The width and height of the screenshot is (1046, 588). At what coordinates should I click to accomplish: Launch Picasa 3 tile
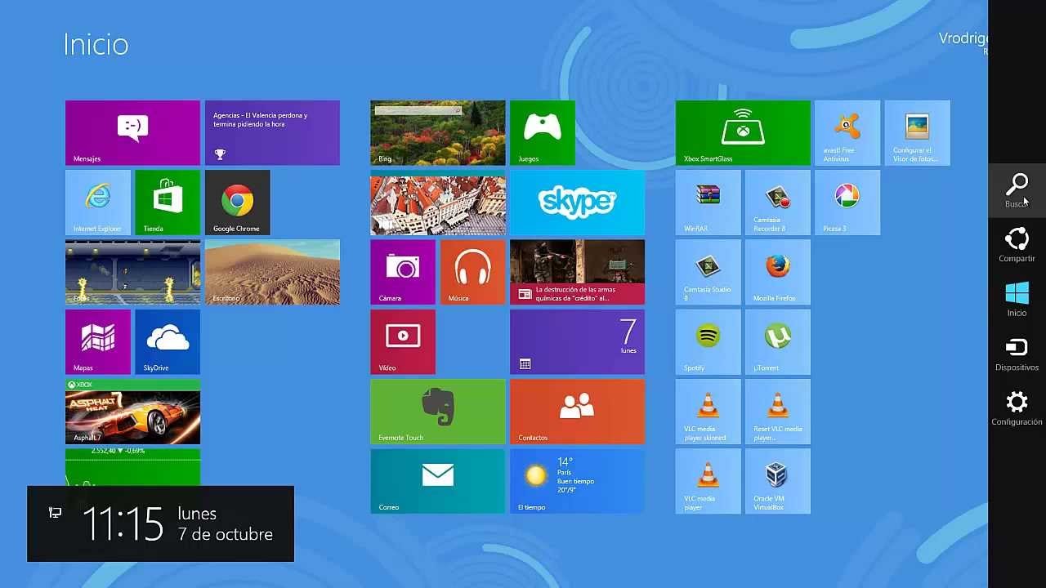(847, 203)
